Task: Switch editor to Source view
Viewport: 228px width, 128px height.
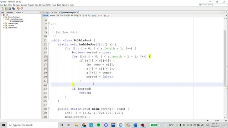Action: pos(46,16)
